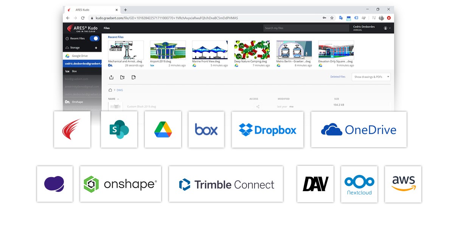Click the Nextcloud logo tile
Viewport: 458px width, 226px height.
pyautogui.click(x=359, y=184)
